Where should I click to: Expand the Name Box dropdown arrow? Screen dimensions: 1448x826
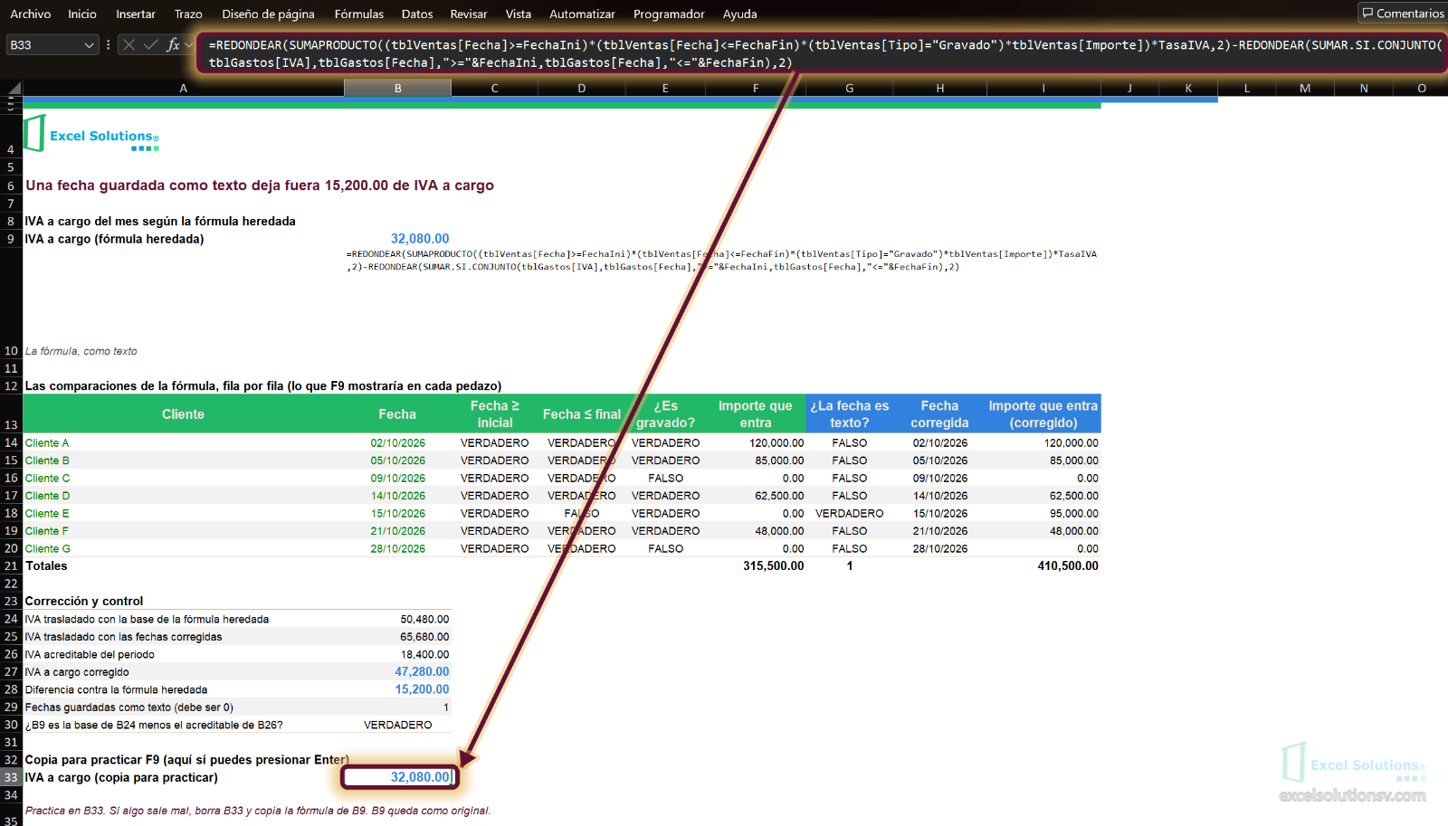[x=89, y=45]
